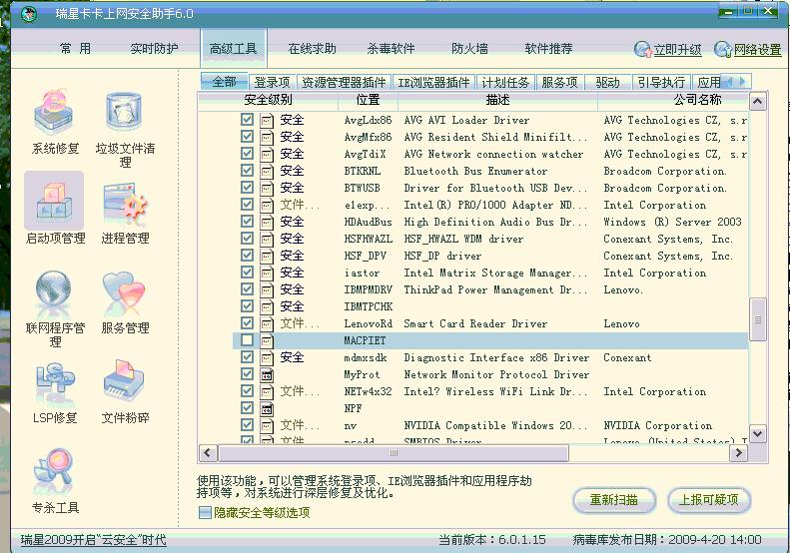Switch to the 常用 tab
790x553 pixels.
click(x=76, y=48)
